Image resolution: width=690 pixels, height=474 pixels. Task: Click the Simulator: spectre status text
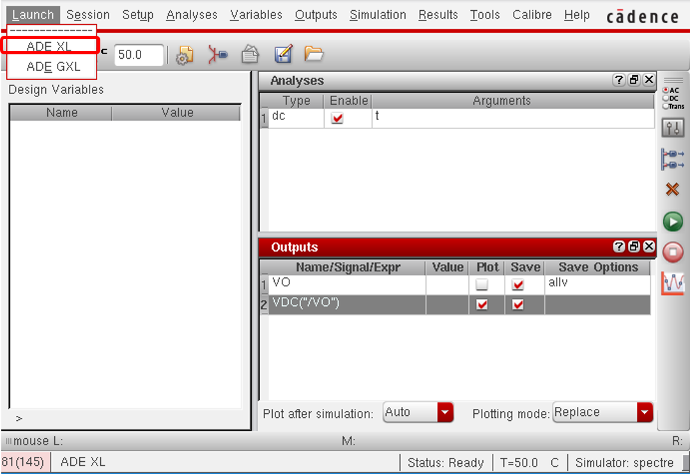624,463
